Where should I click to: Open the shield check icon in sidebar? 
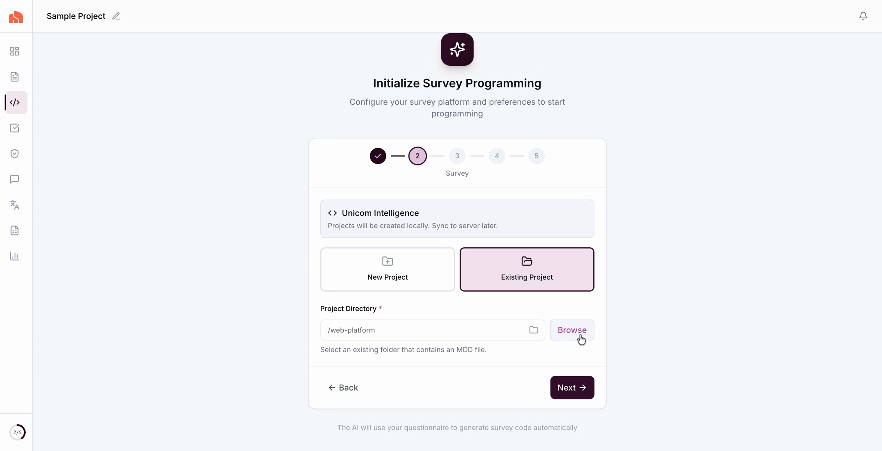(x=15, y=154)
